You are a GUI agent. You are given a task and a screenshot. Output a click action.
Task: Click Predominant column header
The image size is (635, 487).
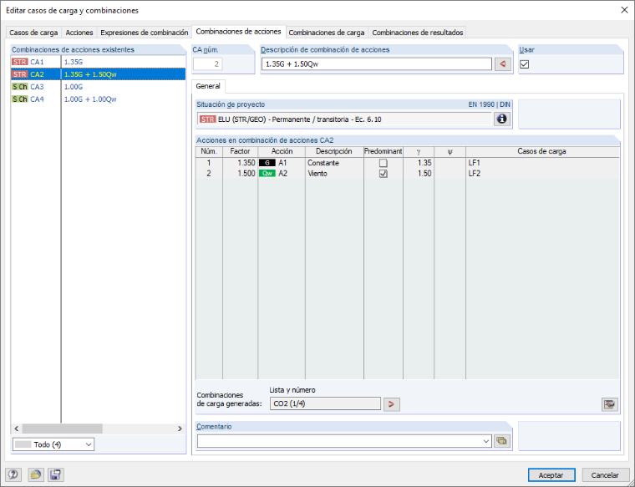click(384, 151)
